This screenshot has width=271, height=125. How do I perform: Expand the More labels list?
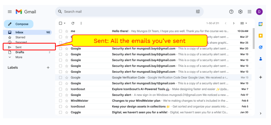click(19, 57)
